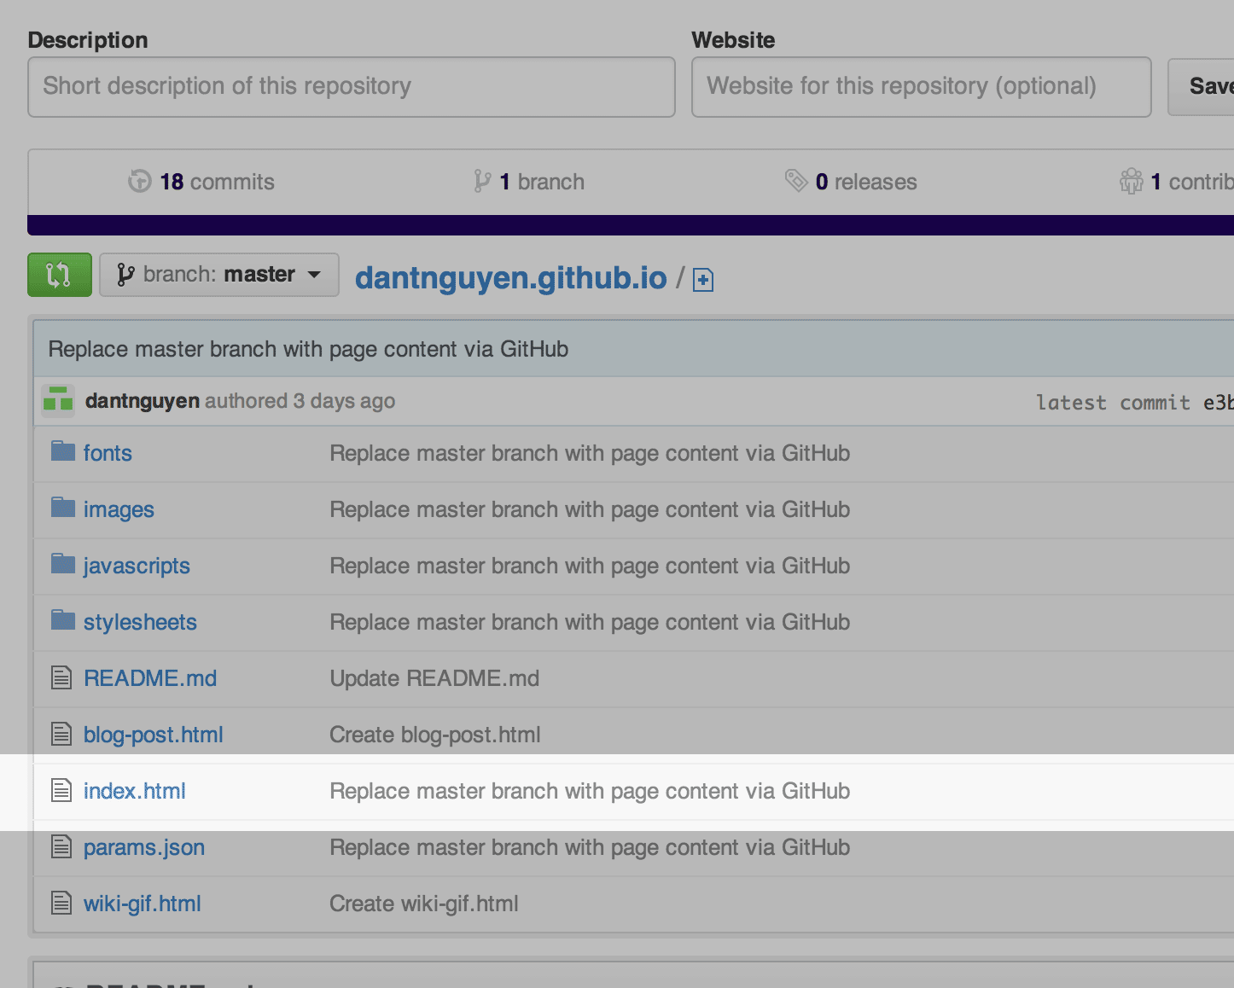Open the index.html row commit message
Image resolution: width=1234 pixels, height=988 pixels.
click(590, 791)
